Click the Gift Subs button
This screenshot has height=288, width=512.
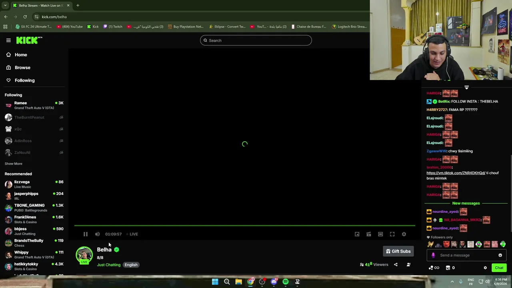tap(398, 251)
